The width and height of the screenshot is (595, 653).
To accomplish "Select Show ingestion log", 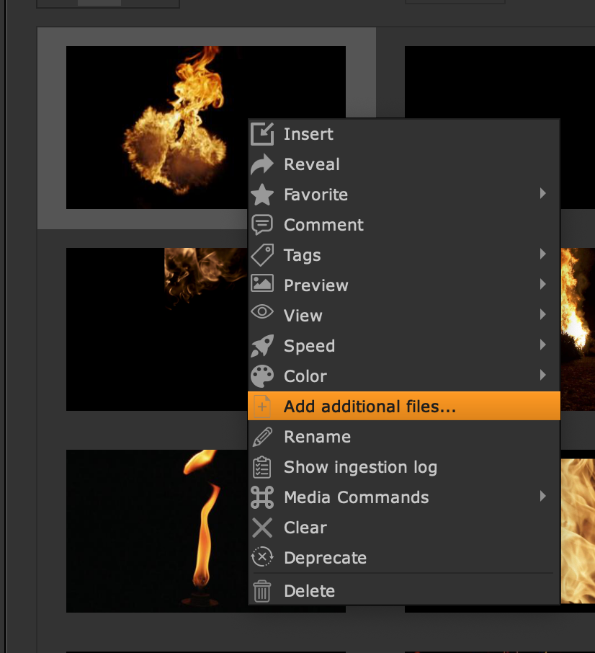I will coord(360,467).
